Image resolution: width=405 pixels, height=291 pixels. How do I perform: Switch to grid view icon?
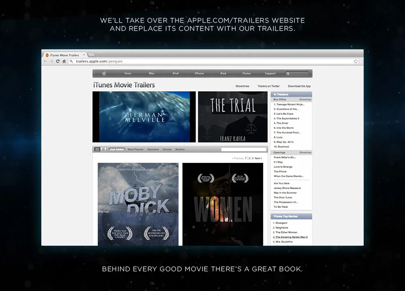pyautogui.click(x=97, y=149)
